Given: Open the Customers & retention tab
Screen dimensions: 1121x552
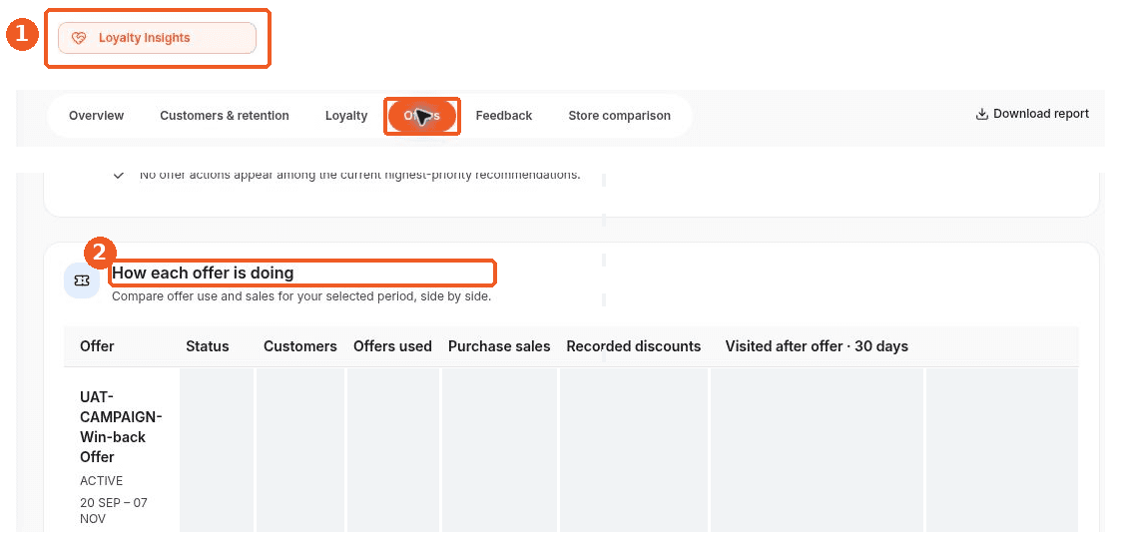Looking at the screenshot, I should (x=225, y=115).
